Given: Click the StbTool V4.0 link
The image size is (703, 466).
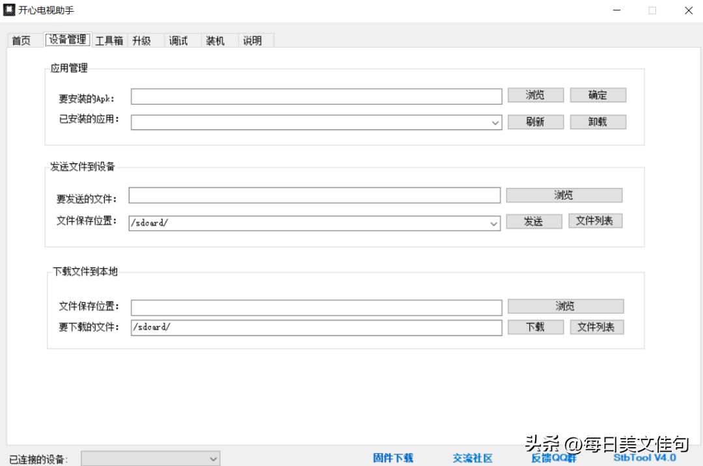Looking at the screenshot, I should tap(644, 458).
